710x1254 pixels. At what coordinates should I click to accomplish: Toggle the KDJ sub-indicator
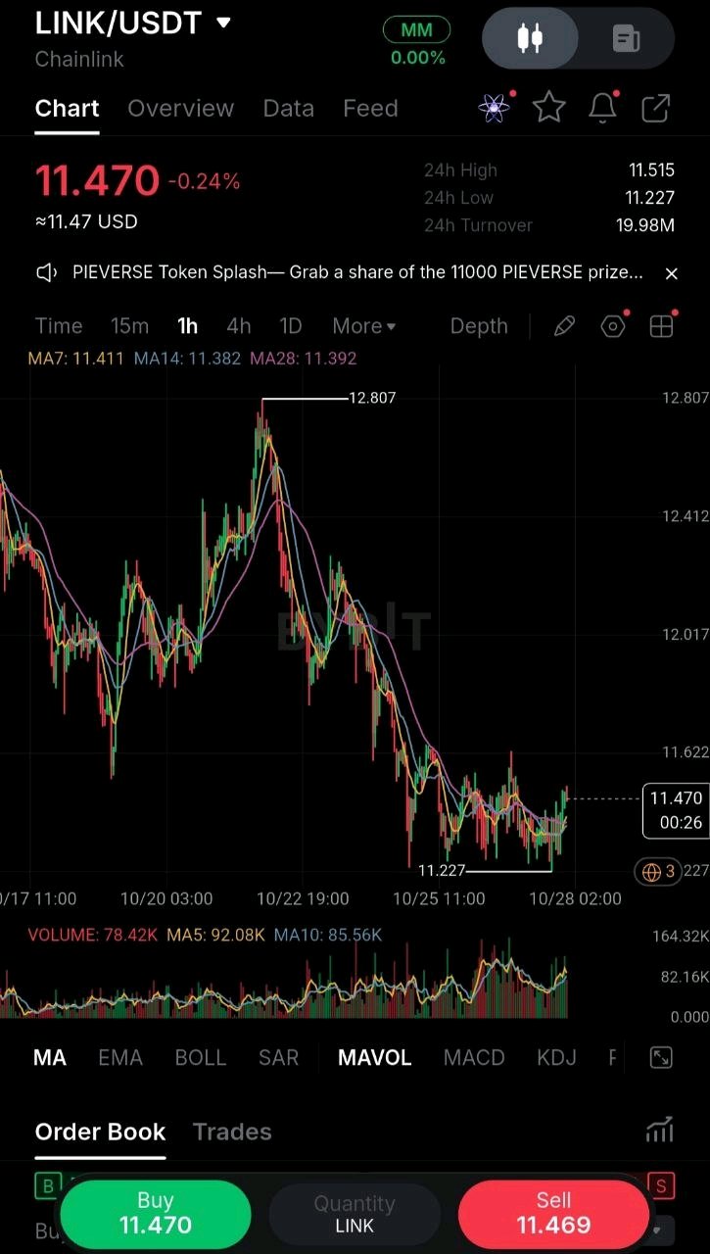[x=556, y=1058]
